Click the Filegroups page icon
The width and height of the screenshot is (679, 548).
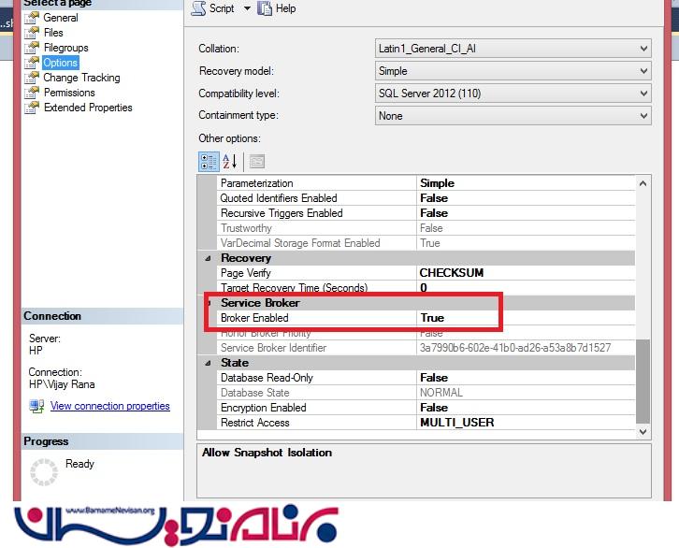tap(33, 48)
